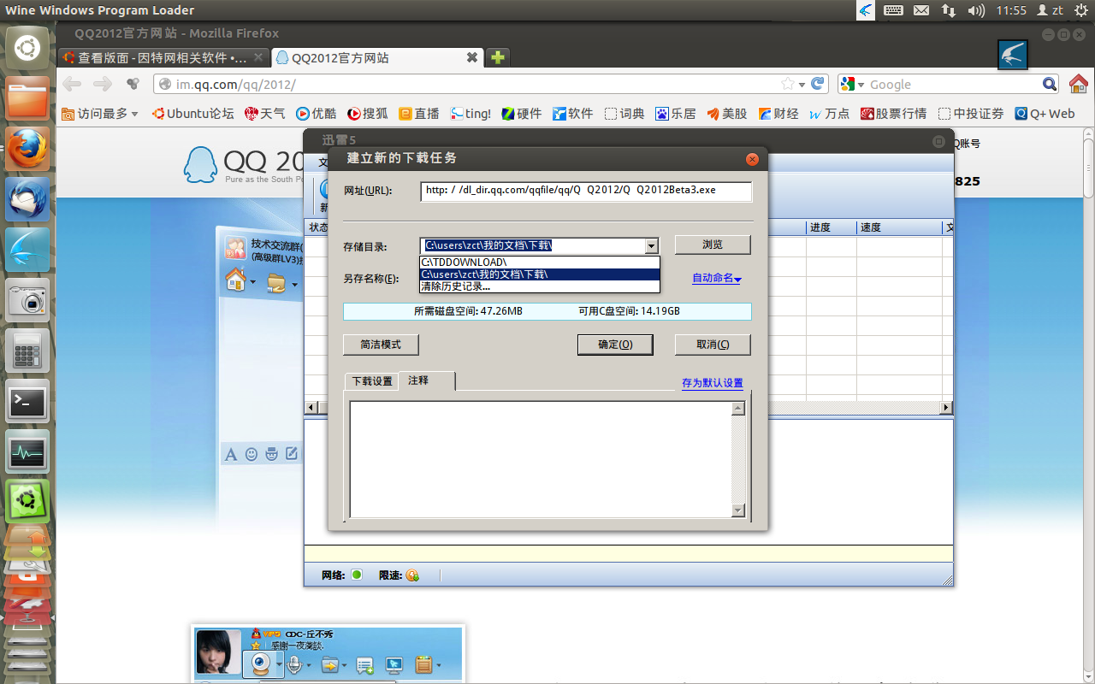Open network indicator in top panel
Image resolution: width=1095 pixels, height=684 pixels.
click(x=948, y=10)
